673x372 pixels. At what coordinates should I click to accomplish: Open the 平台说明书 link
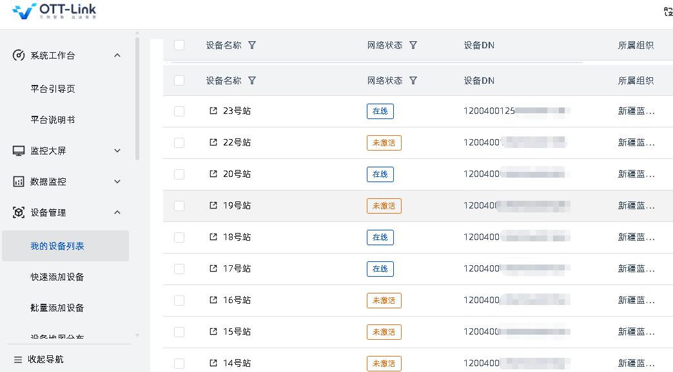point(53,120)
